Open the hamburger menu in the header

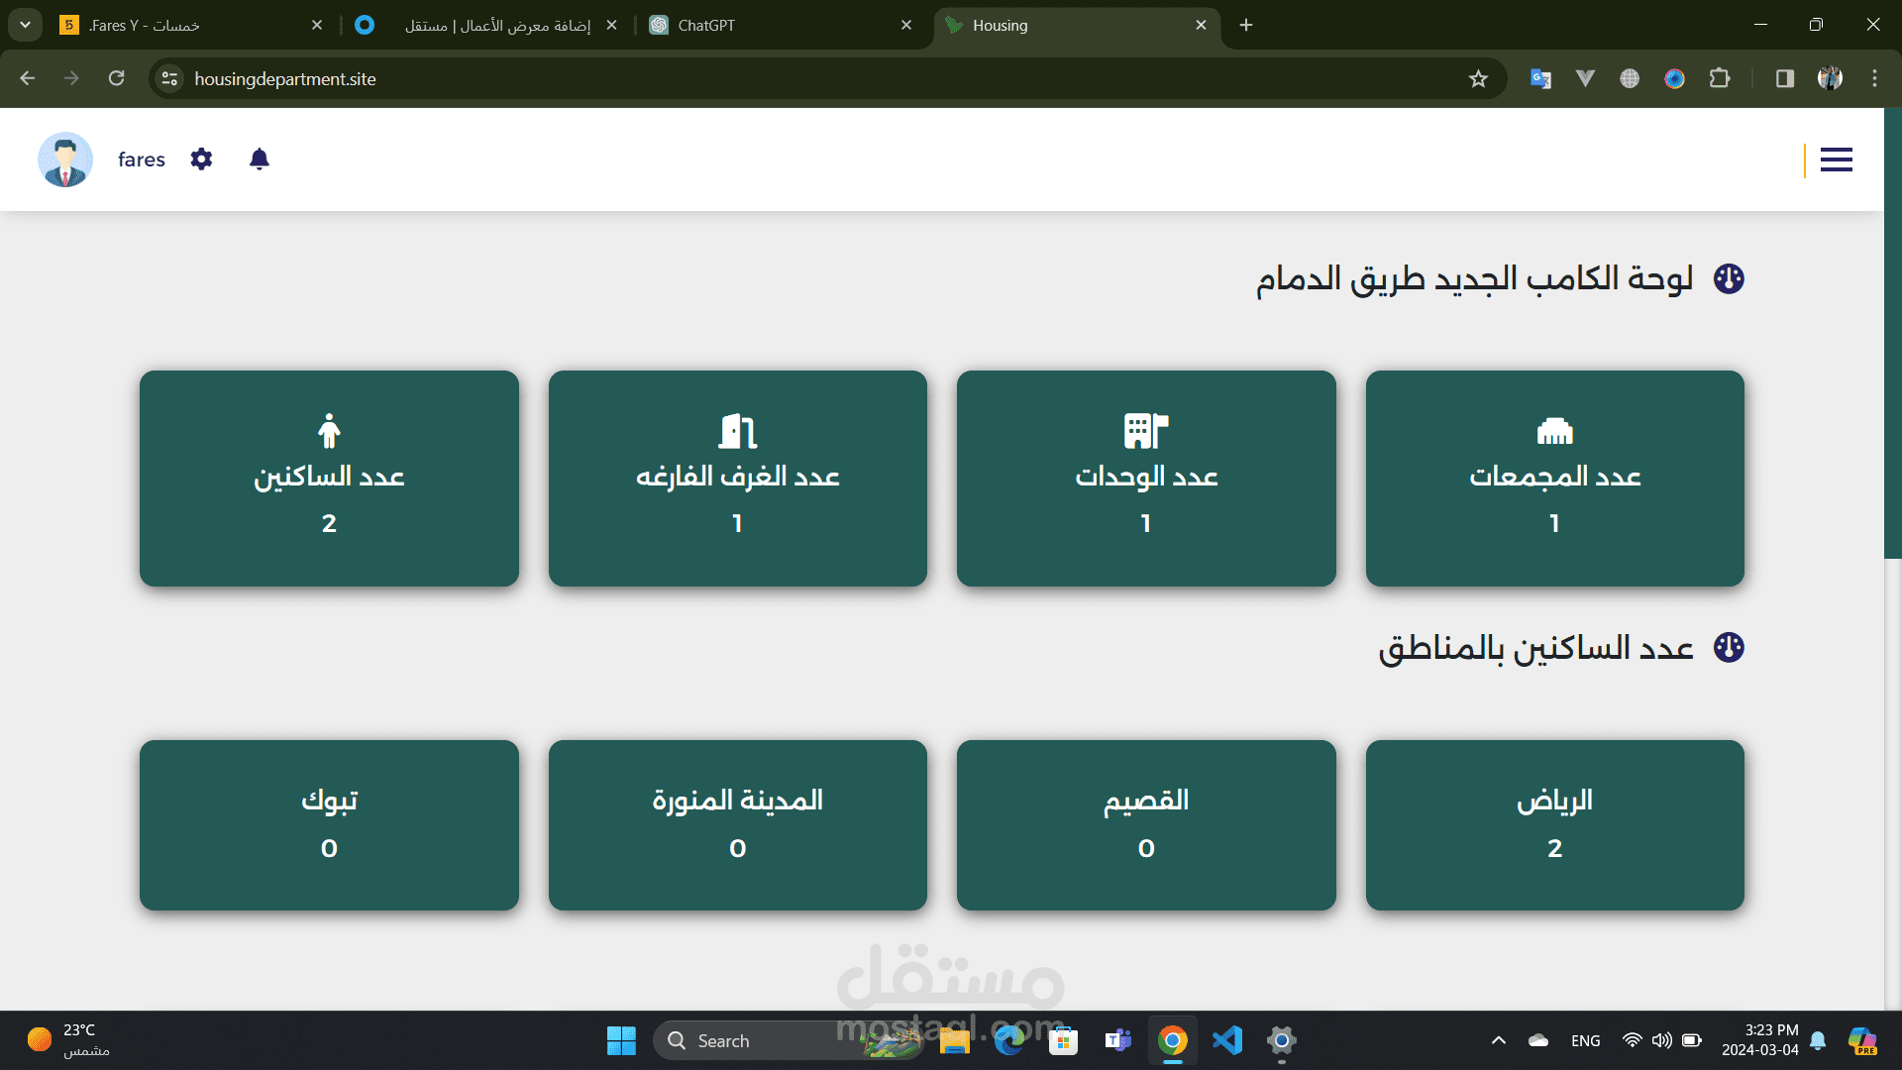[1836, 160]
